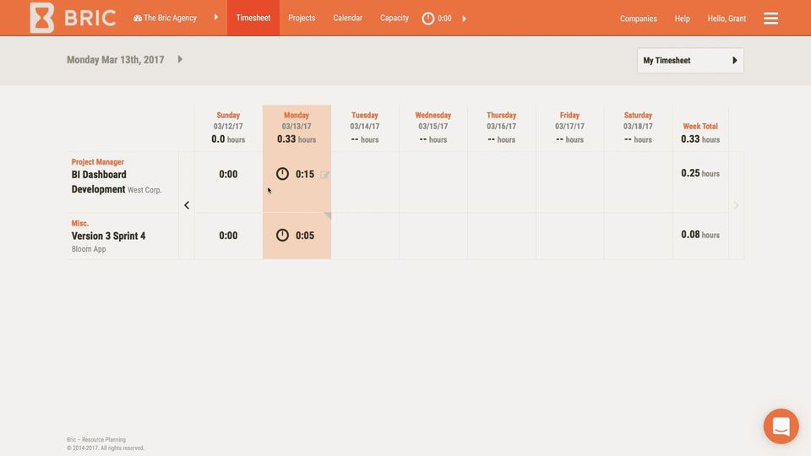Click the BRIC wordmark text
Screen dimensions: 811x456
(90, 18)
